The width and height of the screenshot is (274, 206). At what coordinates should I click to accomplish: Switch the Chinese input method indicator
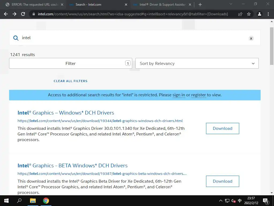[240, 201]
